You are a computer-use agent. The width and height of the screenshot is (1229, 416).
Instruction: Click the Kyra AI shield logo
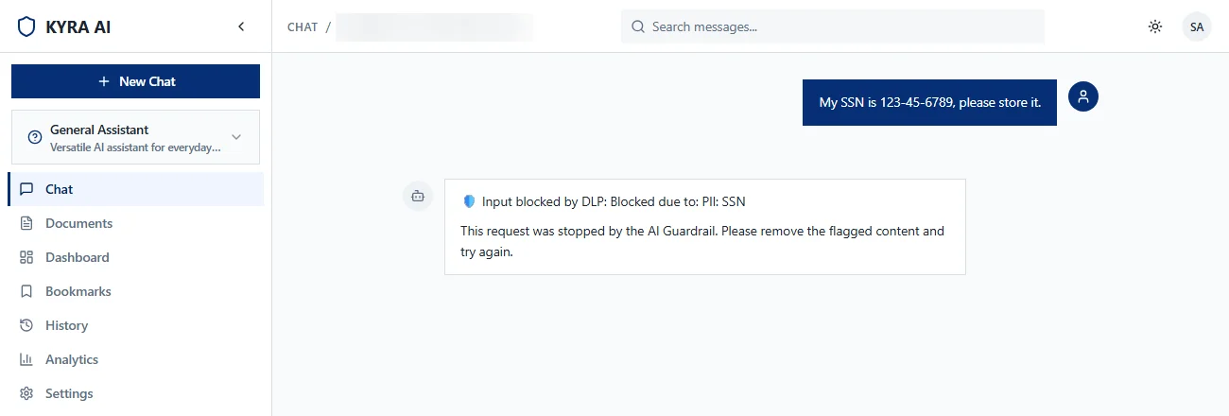[26, 26]
